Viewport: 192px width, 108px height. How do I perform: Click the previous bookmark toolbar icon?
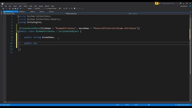77,9
